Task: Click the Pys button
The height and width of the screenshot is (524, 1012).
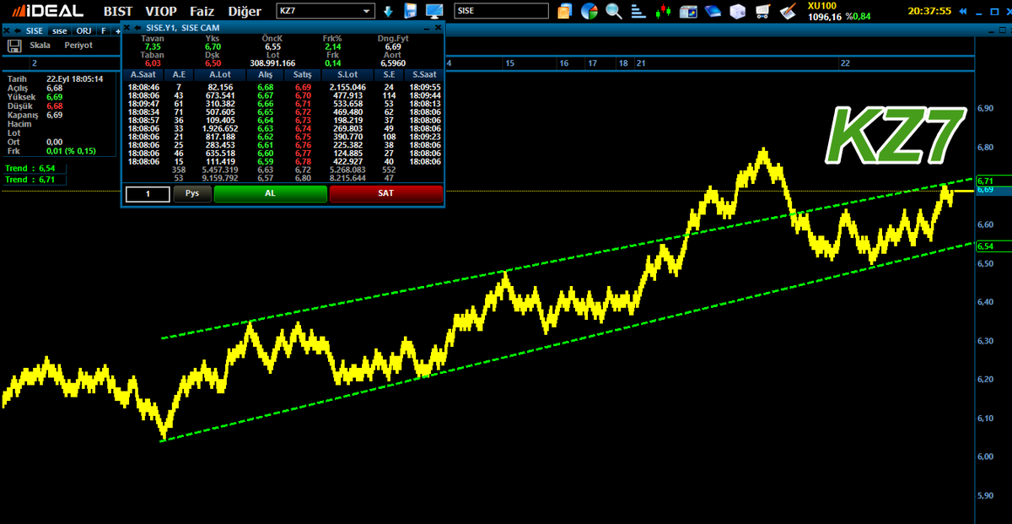Action: click(192, 192)
